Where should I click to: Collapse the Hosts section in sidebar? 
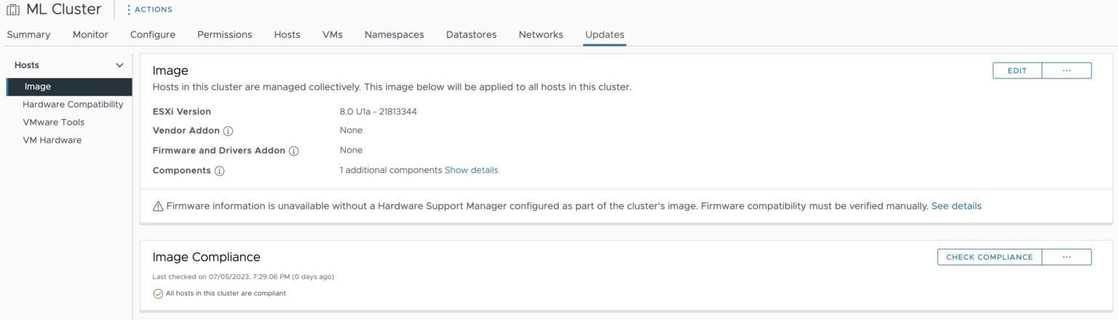click(x=120, y=65)
